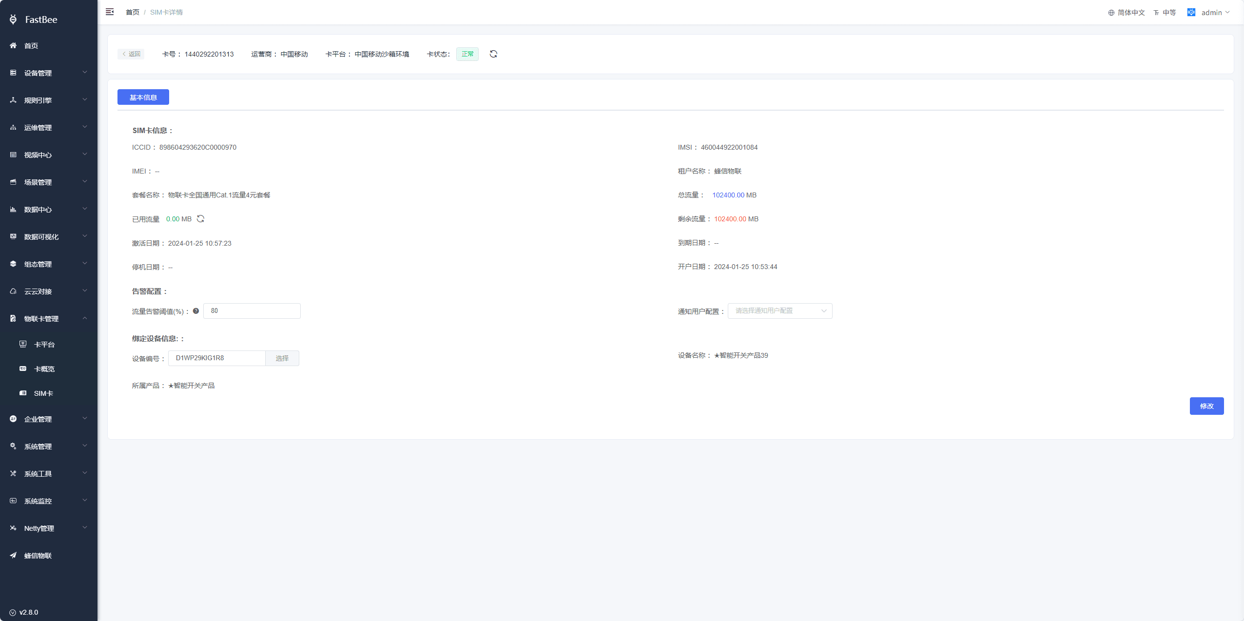Image resolution: width=1244 pixels, height=621 pixels.
Task: Click the 返回 back button
Action: 131,54
